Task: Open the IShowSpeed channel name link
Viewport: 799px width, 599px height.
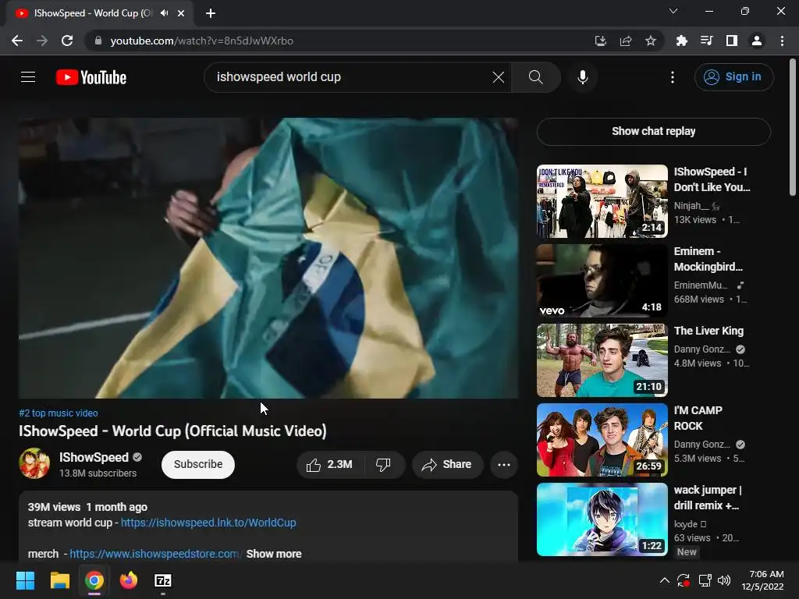Action: coord(94,457)
